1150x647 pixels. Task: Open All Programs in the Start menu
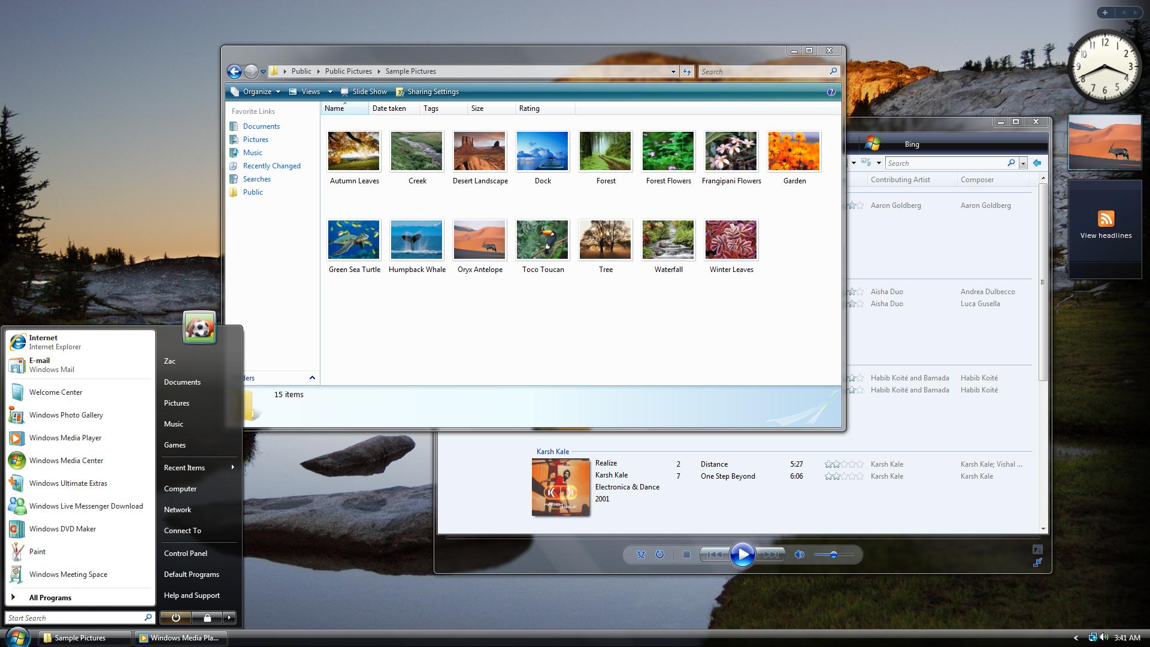50,597
